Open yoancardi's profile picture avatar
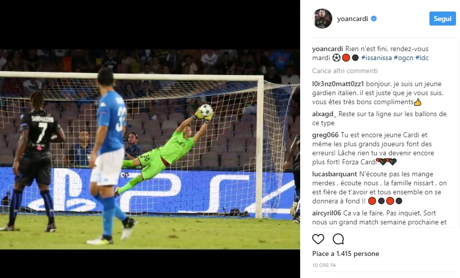 322,19
